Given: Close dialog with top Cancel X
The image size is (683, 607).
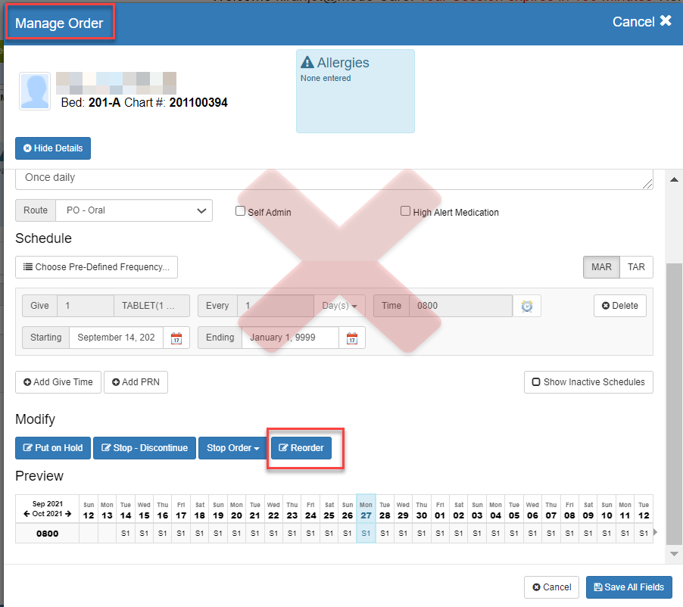Looking at the screenshot, I should point(642,22).
